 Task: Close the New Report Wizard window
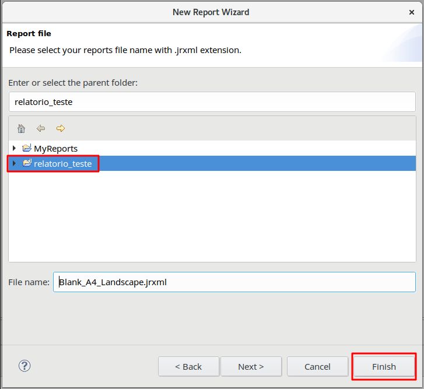(x=412, y=12)
